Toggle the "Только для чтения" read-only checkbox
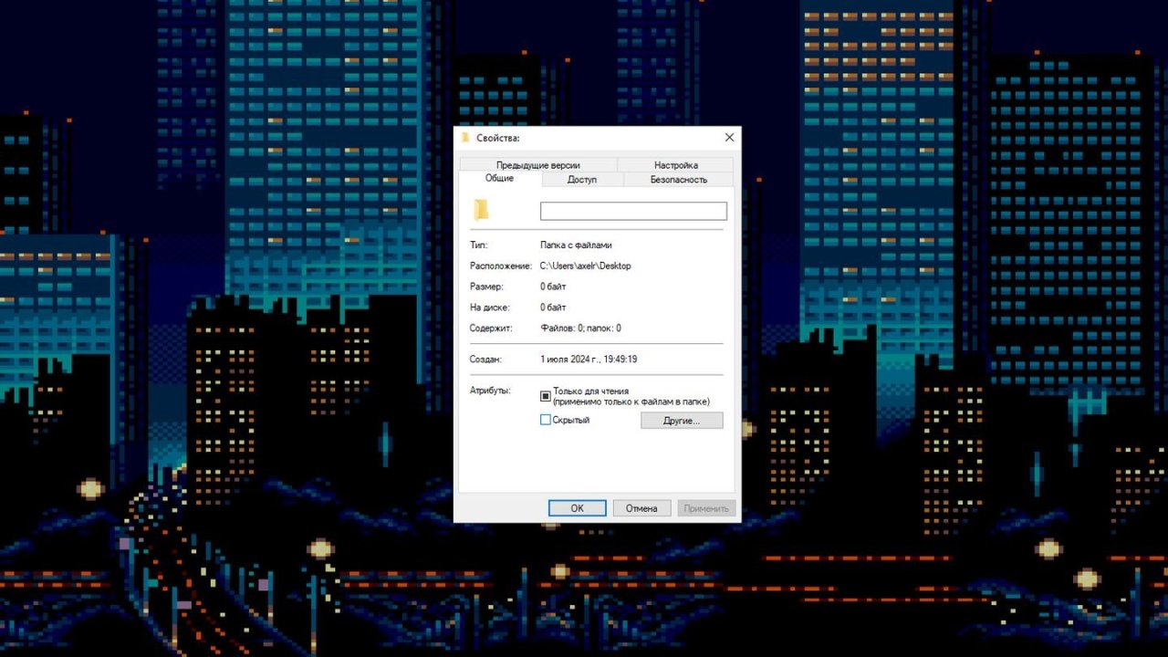 click(x=546, y=396)
